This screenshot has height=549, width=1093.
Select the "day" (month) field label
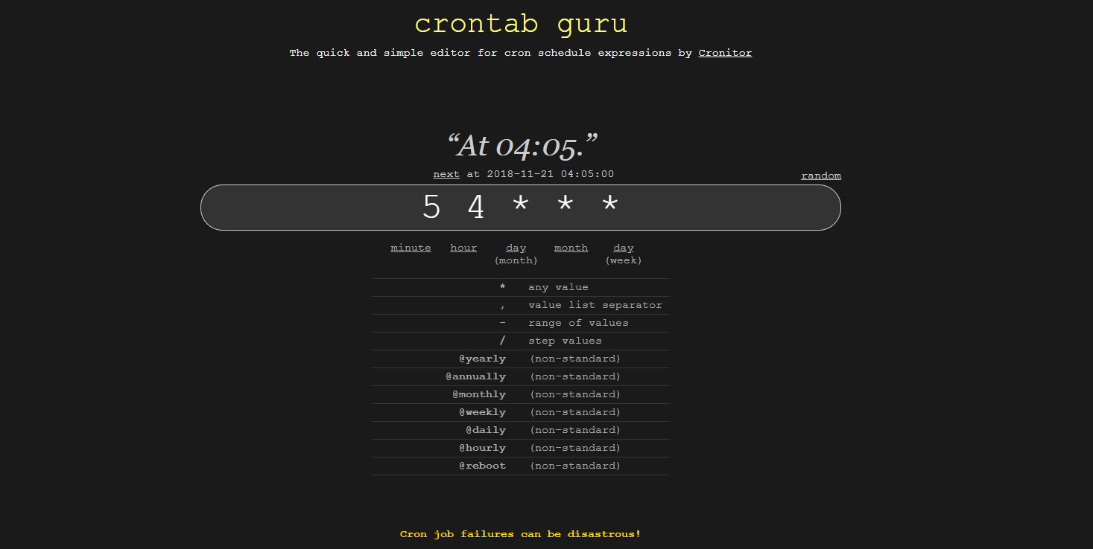tap(516, 248)
